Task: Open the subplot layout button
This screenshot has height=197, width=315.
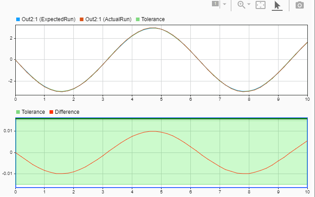Action: pyautogui.click(x=216, y=4)
